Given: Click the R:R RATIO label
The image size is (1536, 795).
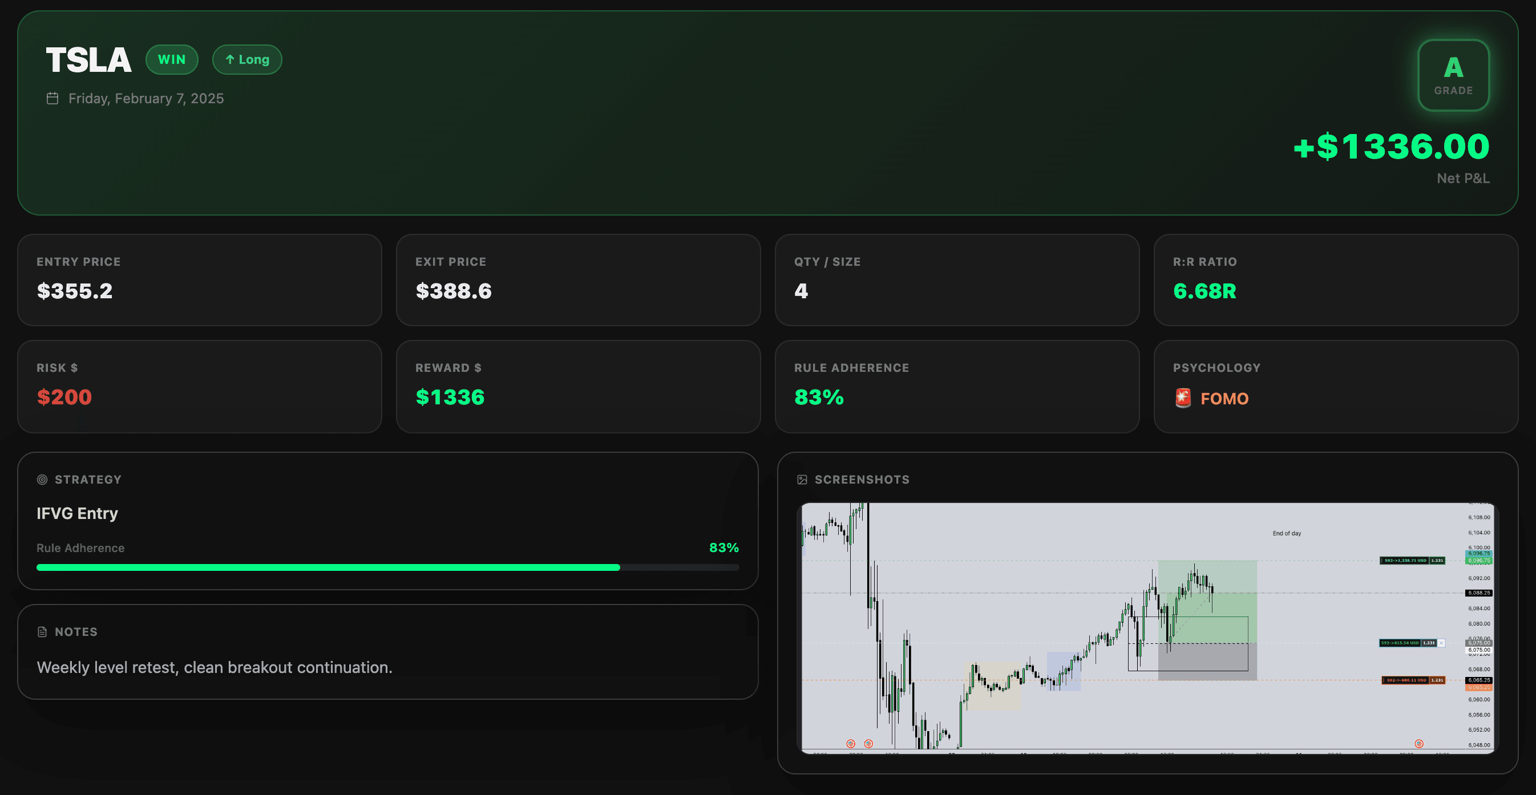Looking at the screenshot, I should (x=1204, y=262).
